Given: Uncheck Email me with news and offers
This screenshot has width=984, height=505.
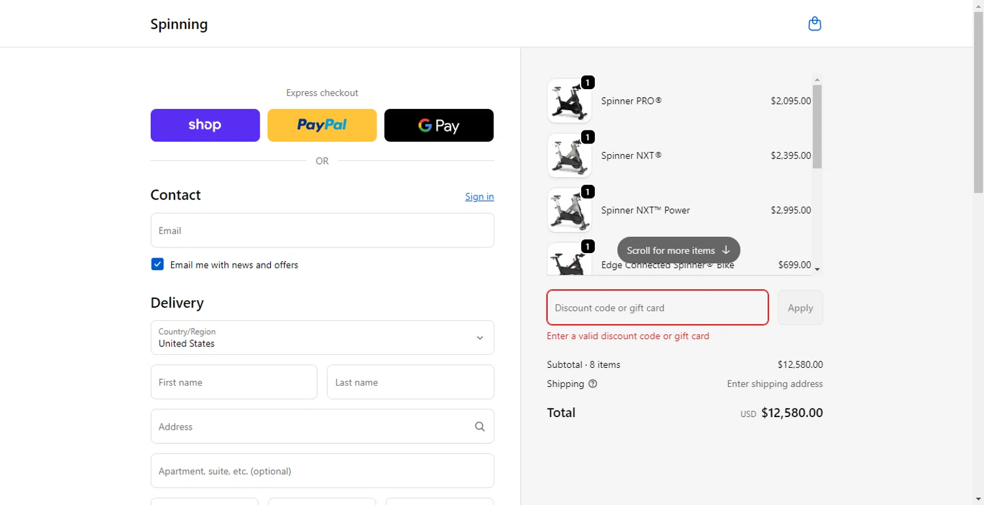Looking at the screenshot, I should click(x=157, y=264).
